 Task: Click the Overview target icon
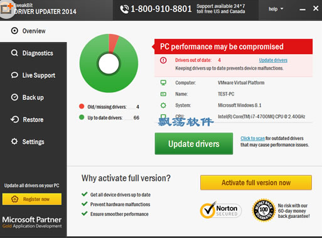point(14,31)
